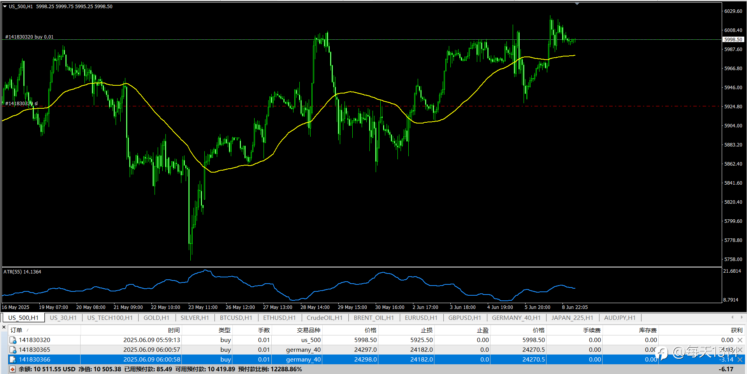The image size is (747, 374).
Task: Click the chart shift triangle marker at top
Action: pyautogui.click(x=577, y=4)
